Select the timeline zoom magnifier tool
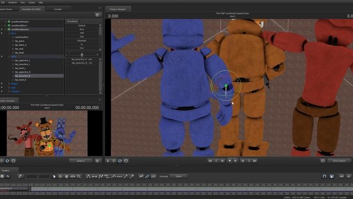This screenshot has width=353, height=199. click(x=79, y=176)
